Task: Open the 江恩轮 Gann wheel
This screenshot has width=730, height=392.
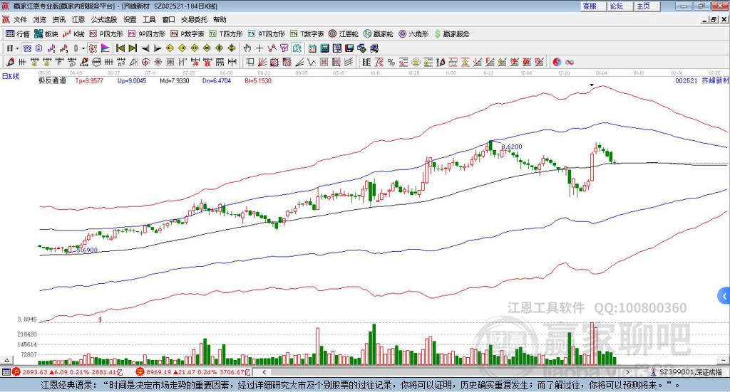Action: 344,34
